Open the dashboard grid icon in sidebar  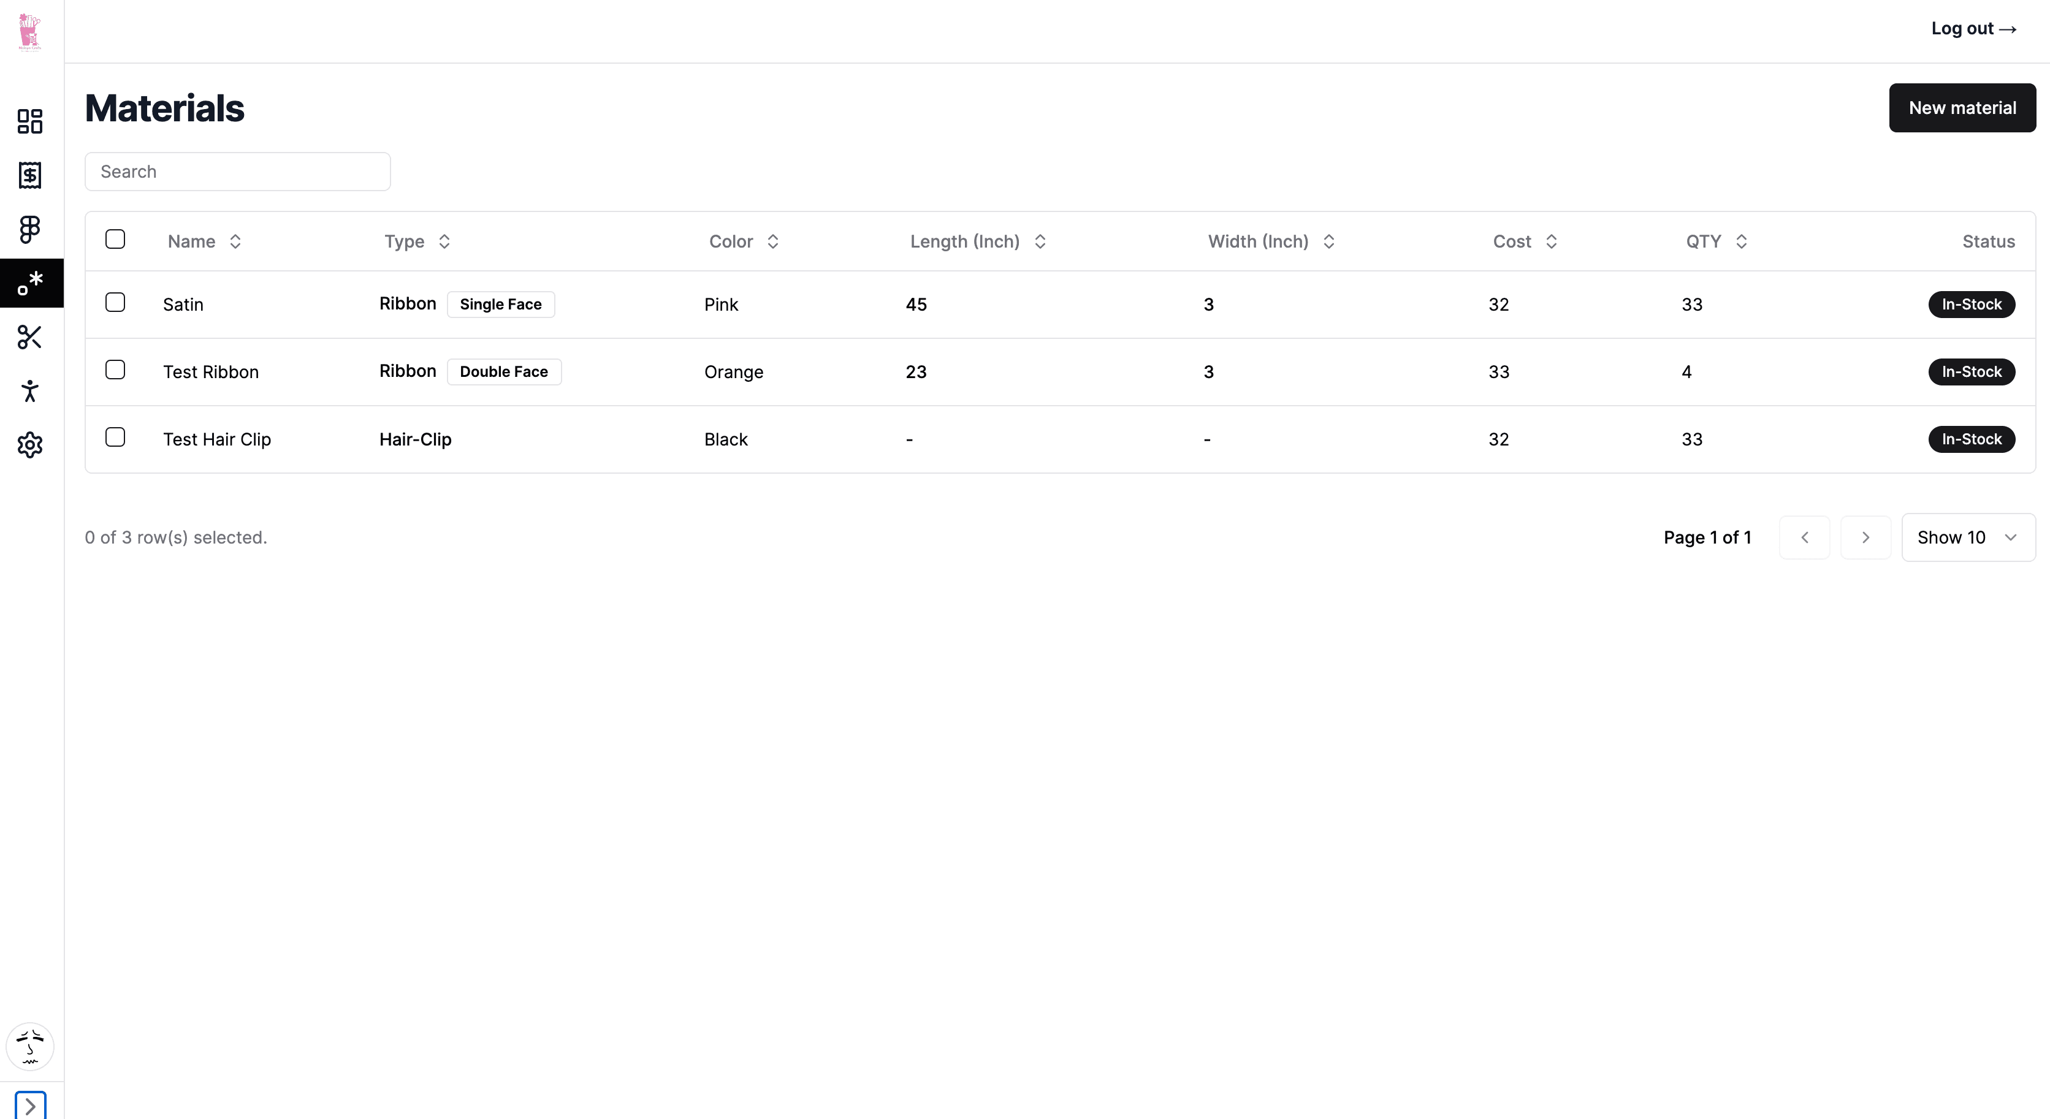pyautogui.click(x=30, y=121)
